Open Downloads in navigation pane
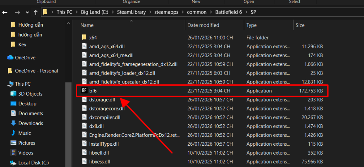 pyautogui.click(x=31, y=123)
